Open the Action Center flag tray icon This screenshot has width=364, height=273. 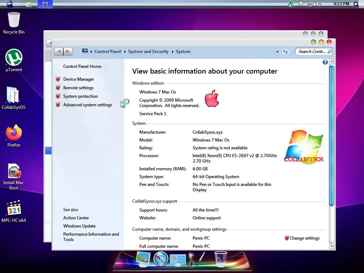(301, 4)
